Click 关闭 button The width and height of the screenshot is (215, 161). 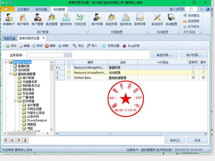coord(197,140)
